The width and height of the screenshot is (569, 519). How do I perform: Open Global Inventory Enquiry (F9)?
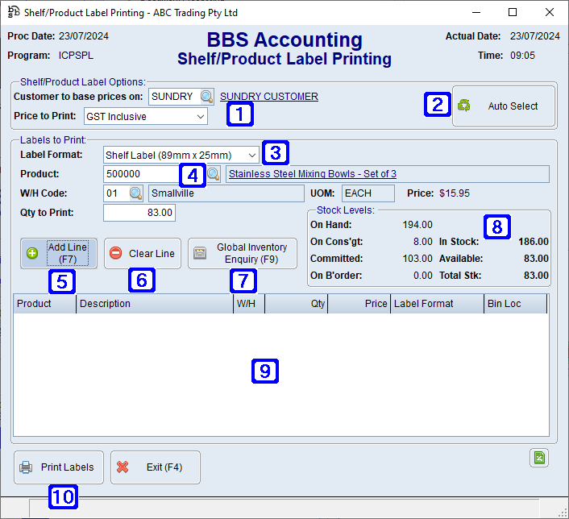242,253
